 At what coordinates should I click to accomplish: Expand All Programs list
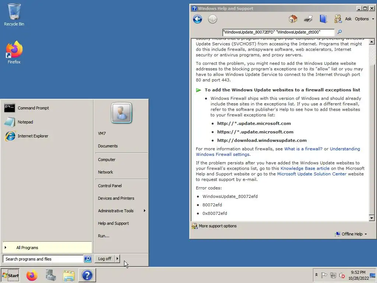[47, 248]
